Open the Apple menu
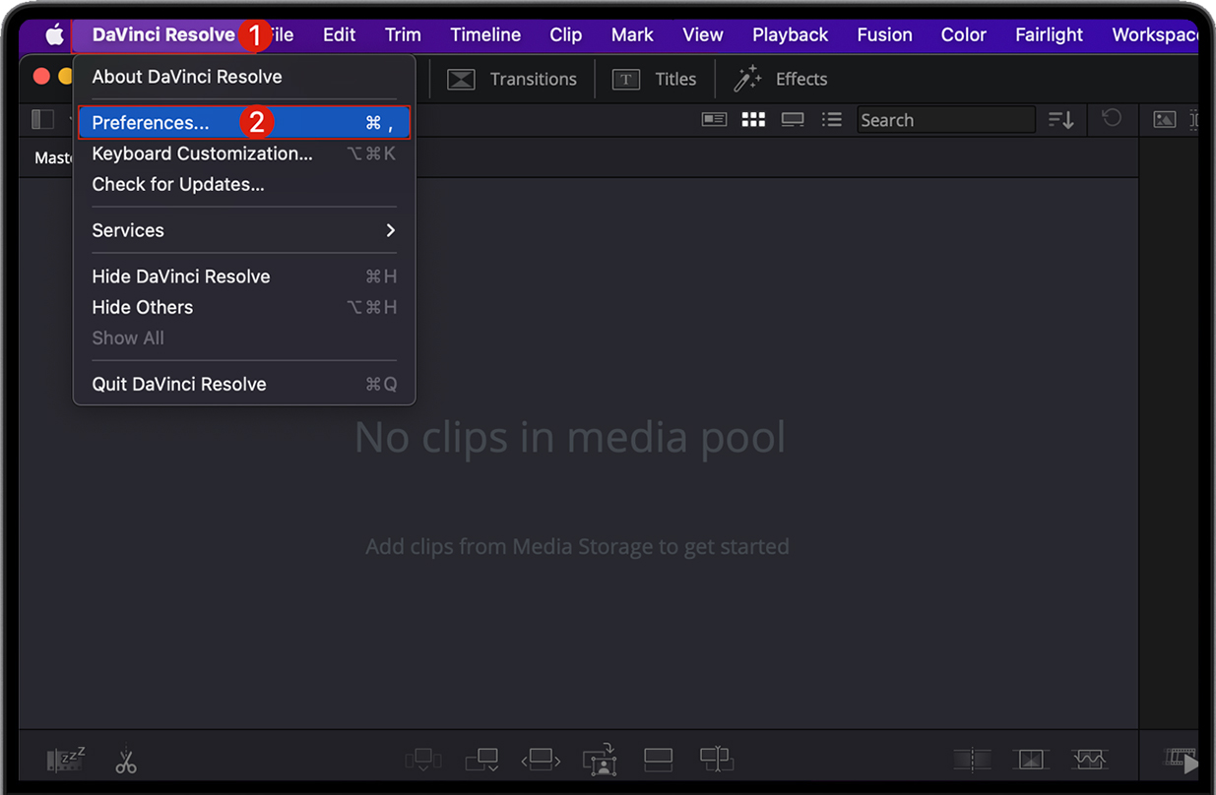The height and width of the screenshot is (795, 1216). (x=54, y=35)
